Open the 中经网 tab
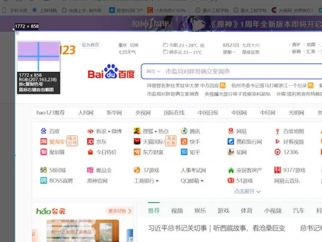Image resolution: width=322 pixels, height=242 pixels. (x=268, y=113)
